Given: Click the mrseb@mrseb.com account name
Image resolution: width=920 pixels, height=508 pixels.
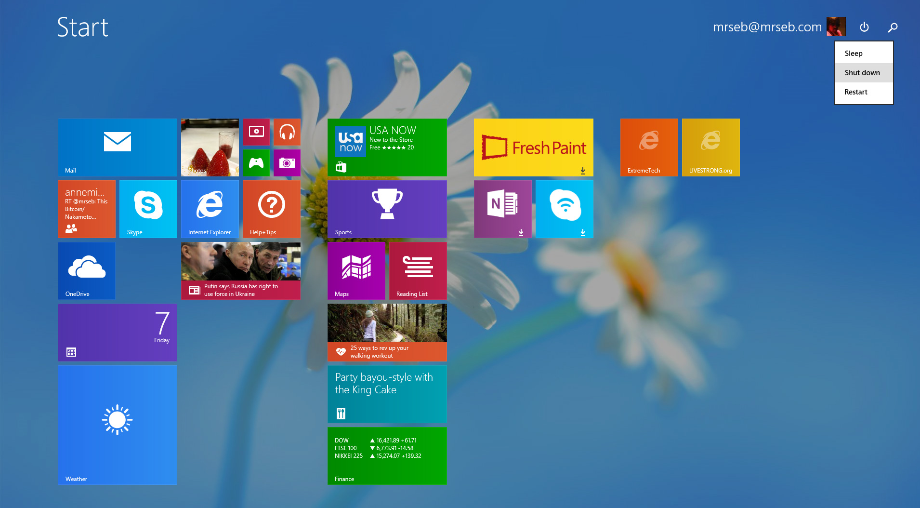Looking at the screenshot, I should [767, 27].
